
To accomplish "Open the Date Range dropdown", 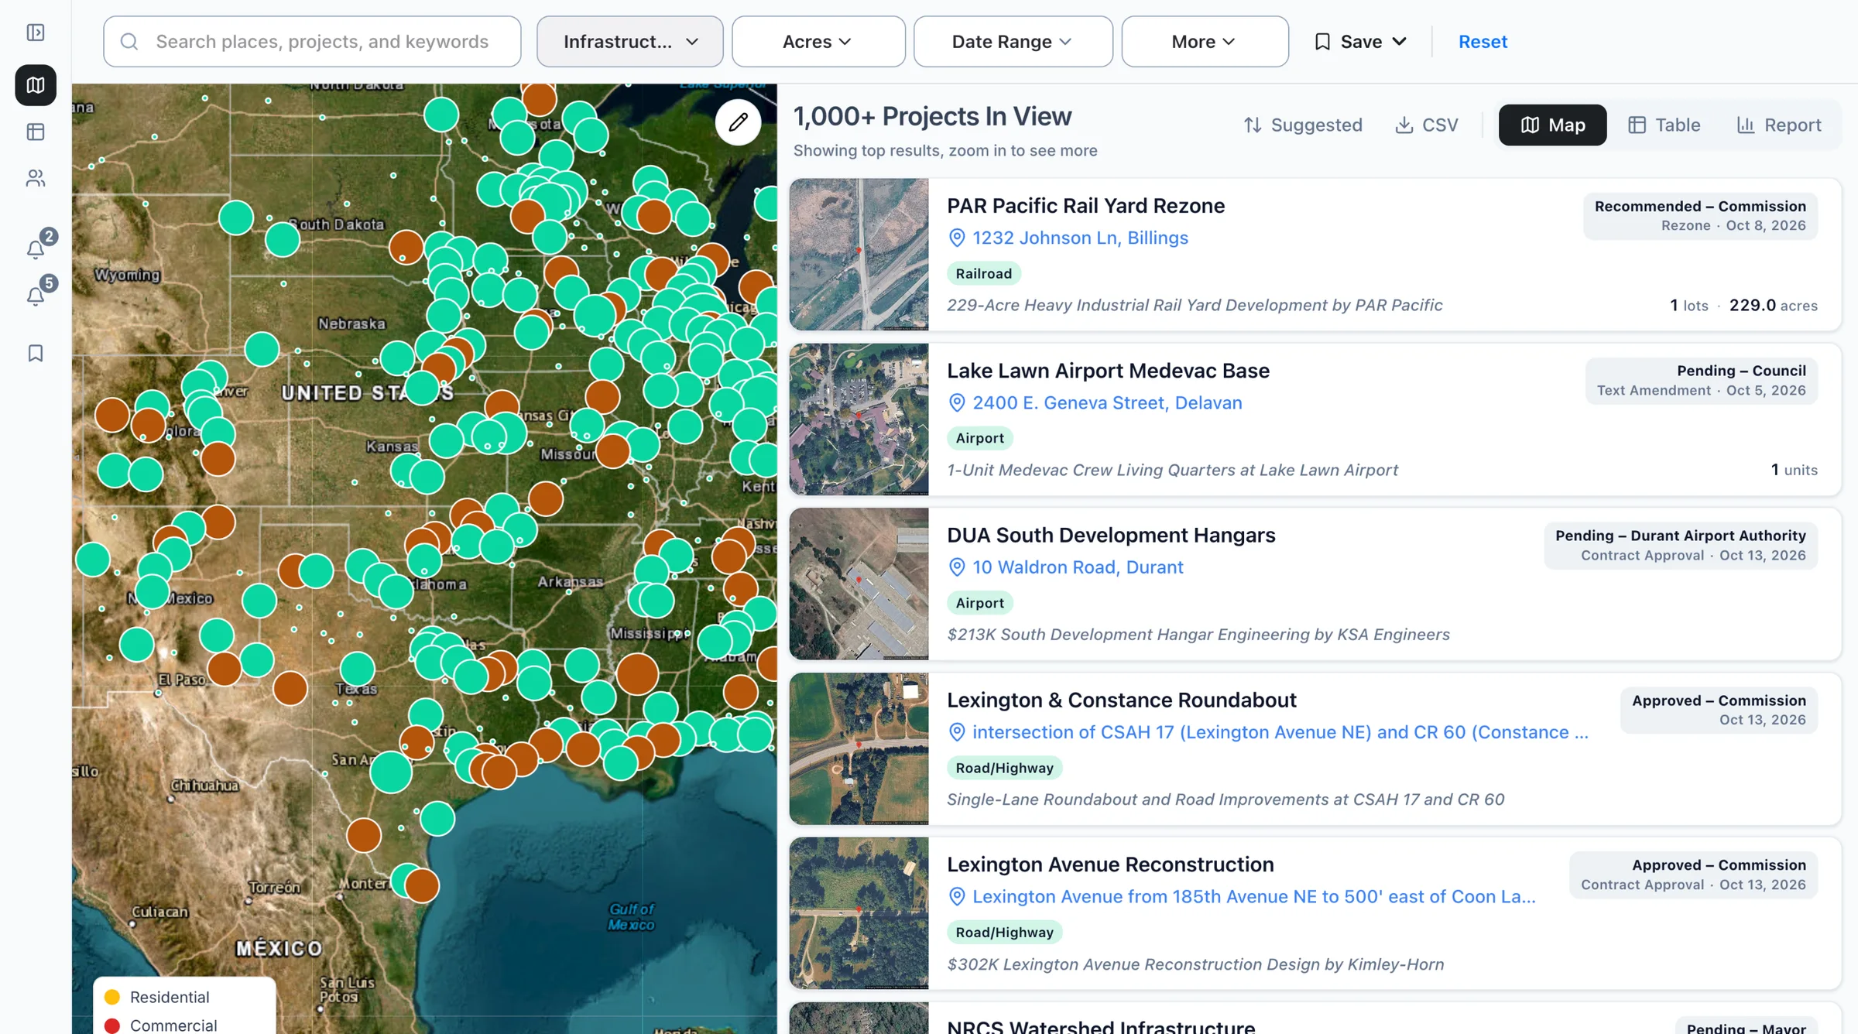I will [1013, 42].
